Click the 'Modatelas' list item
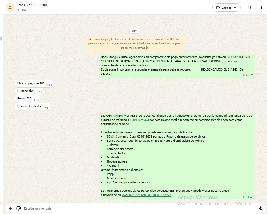Viewport: 267px width, 214px height. 114,157
